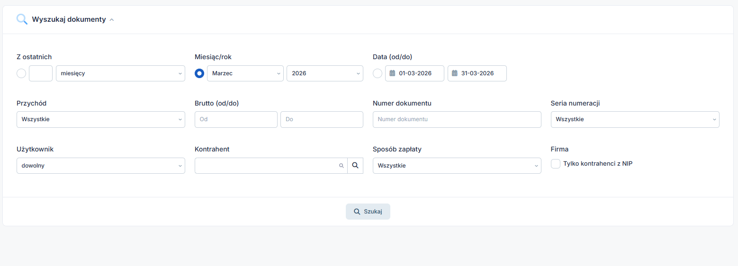The image size is (738, 266).
Task: Open the Marzec month dropdown
Action: [245, 73]
